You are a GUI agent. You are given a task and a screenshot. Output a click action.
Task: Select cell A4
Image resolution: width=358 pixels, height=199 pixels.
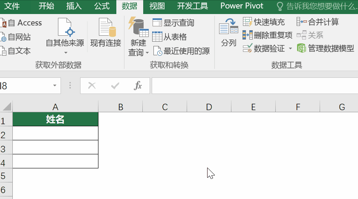click(55, 161)
